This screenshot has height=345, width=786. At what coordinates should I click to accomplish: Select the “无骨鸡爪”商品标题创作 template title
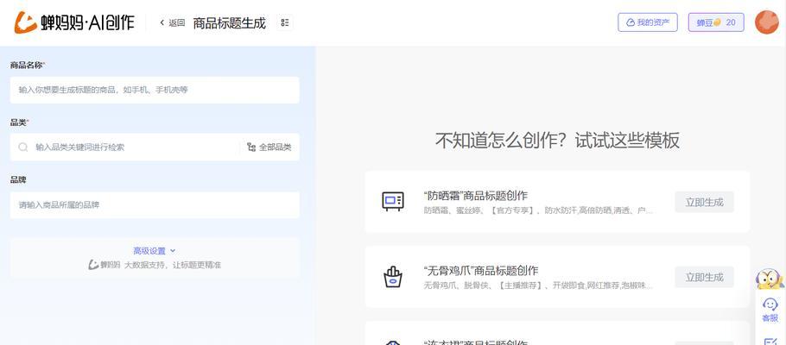tap(481, 271)
